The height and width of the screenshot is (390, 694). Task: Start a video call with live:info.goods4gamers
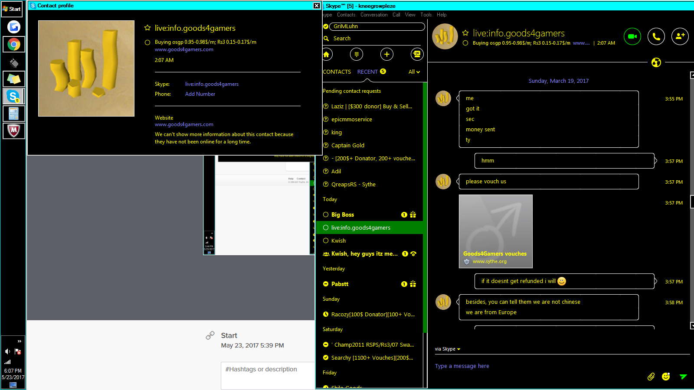click(632, 36)
